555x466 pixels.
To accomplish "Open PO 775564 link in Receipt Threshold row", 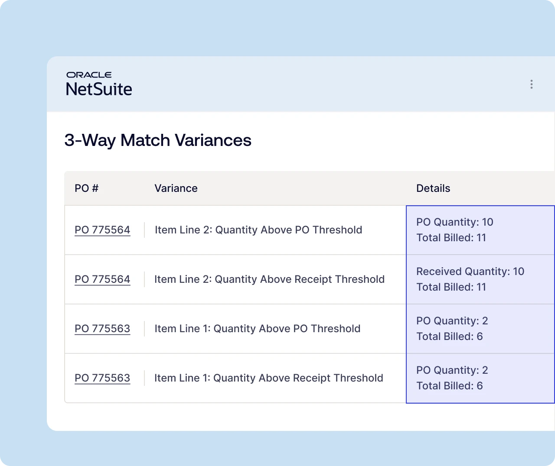I will [102, 279].
